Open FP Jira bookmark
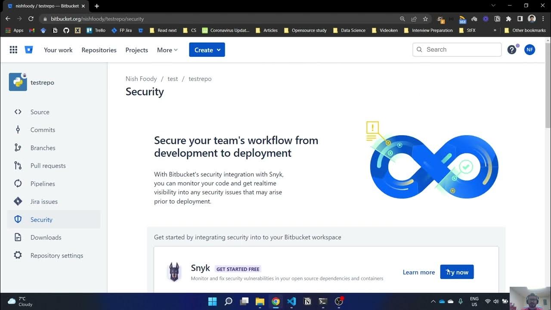The width and height of the screenshot is (551, 310). click(121, 31)
